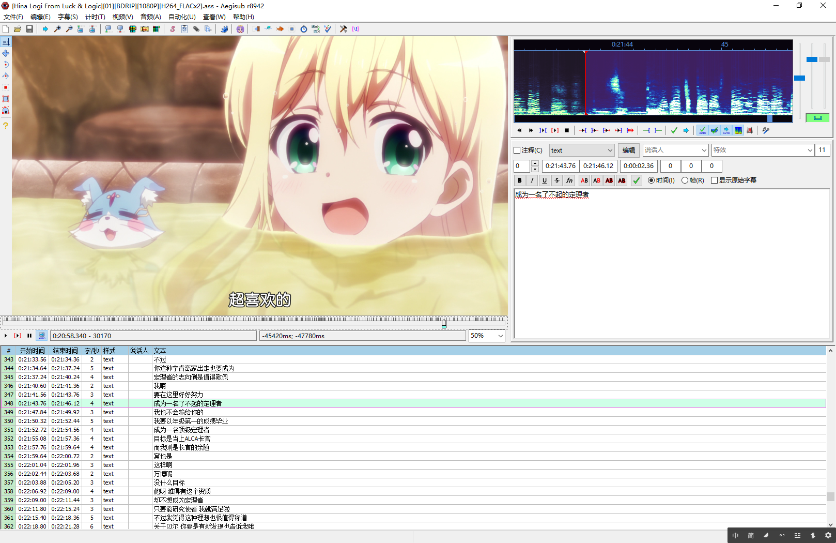This screenshot has height=543, width=836.
Task: Open the Translation Assistant fish icon
Action: 280,29
